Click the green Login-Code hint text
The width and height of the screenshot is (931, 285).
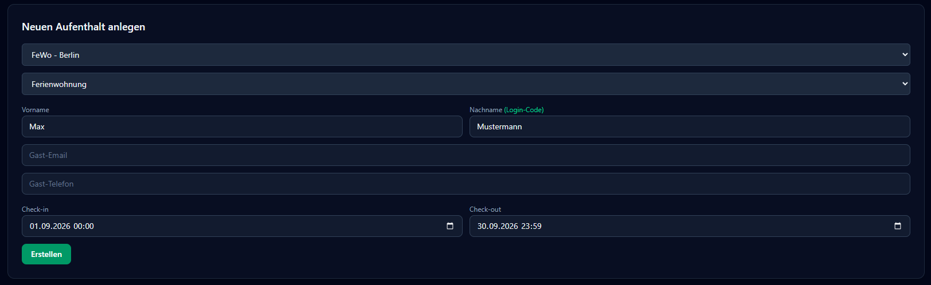(x=524, y=110)
